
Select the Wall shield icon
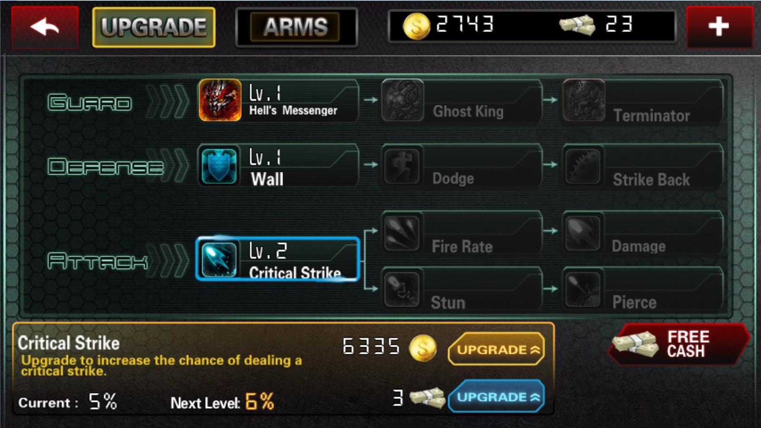pyautogui.click(x=219, y=165)
